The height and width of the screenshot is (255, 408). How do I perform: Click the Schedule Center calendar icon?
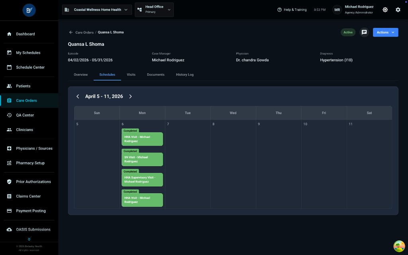pos(9,67)
